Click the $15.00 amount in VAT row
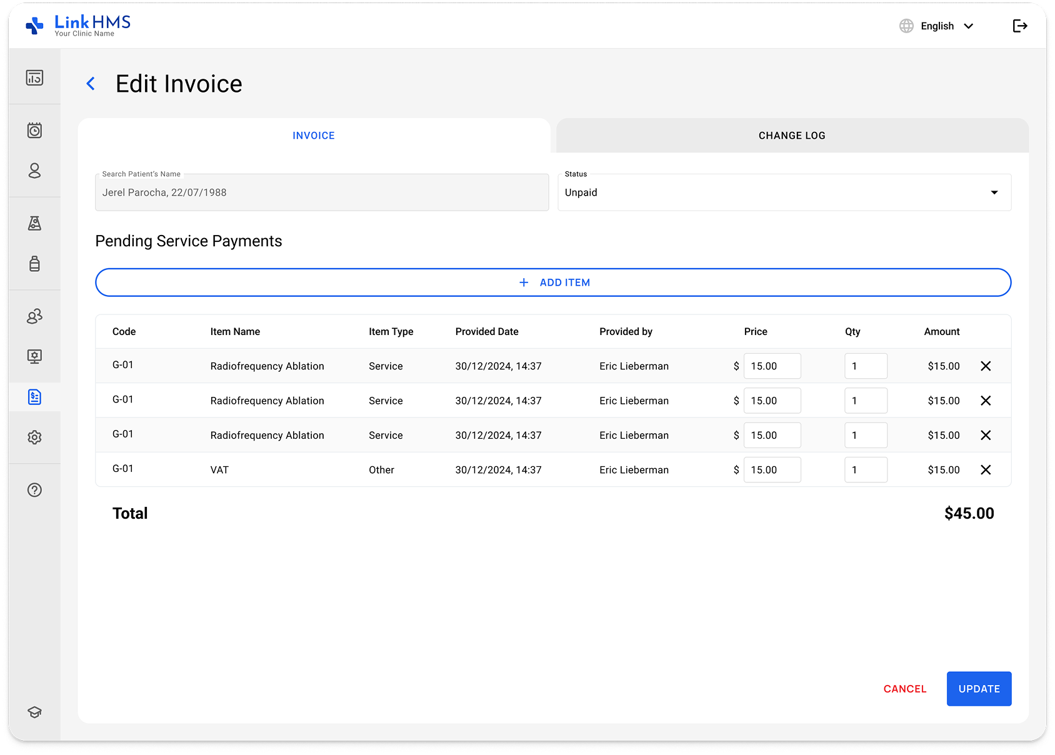1055x755 pixels. point(944,470)
